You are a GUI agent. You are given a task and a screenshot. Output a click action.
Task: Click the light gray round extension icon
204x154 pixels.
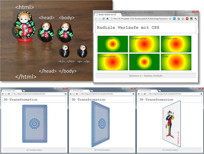pos(183,19)
